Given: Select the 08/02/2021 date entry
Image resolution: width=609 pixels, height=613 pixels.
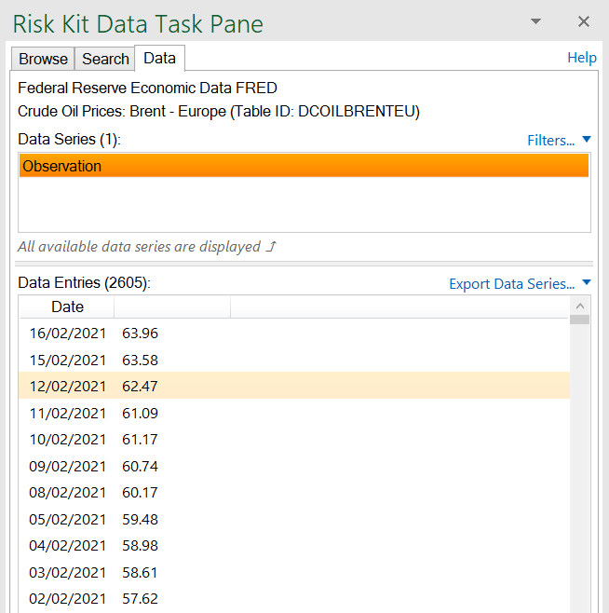Looking at the screenshot, I should click(68, 493).
